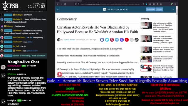188x106 pixels.
Task: Open the browser hamburger menu at the toolbar end
Action: point(175,4)
